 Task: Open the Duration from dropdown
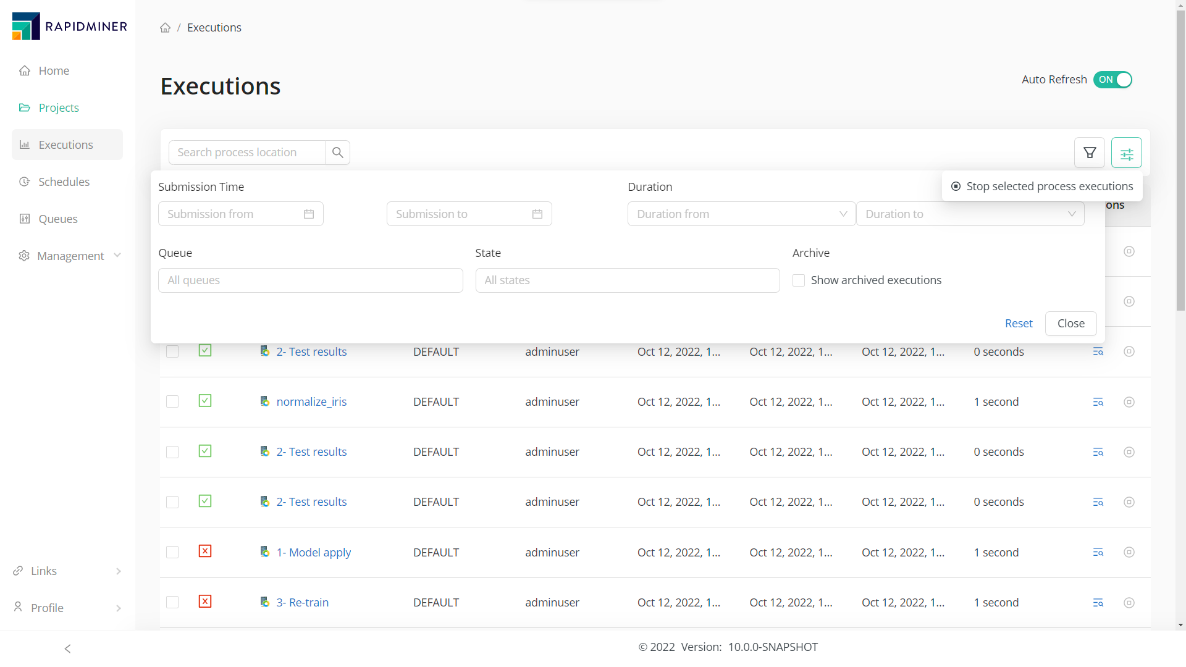pyautogui.click(x=741, y=214)
